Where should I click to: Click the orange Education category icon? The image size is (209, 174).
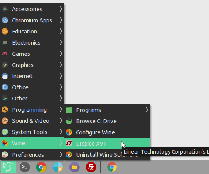5,32
